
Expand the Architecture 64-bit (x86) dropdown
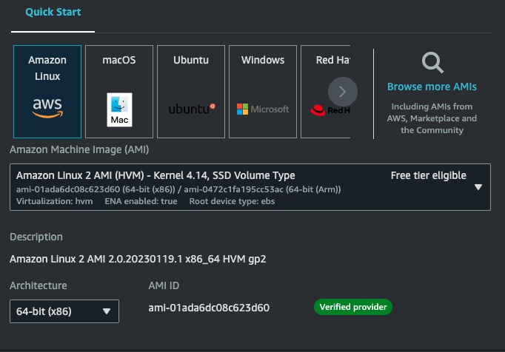[x=64, y=311]
